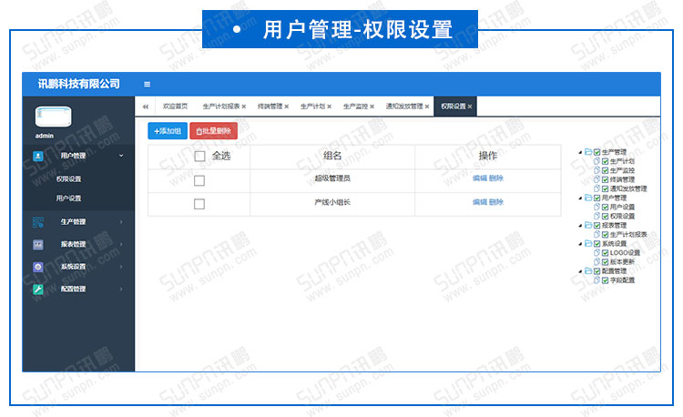Uncheck 通知发放管理 in the permission tree
The width and height of the screenshot is (683, 417).
pyautogui.click(x=605, y=188)
